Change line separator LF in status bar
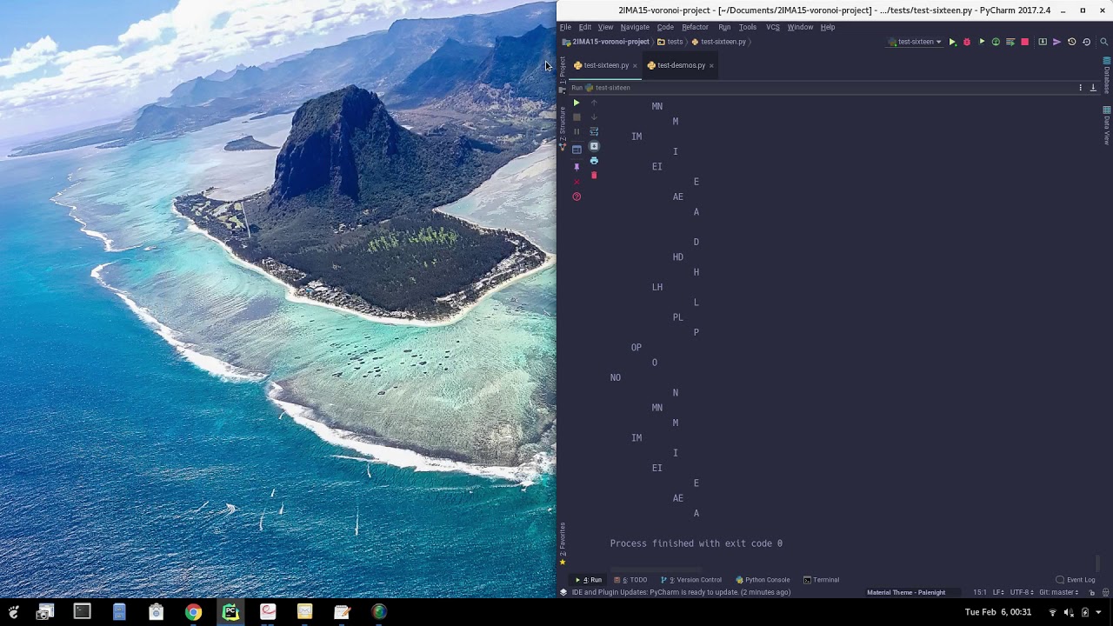The image size is (1113, 626). click(x=998, y=592)
